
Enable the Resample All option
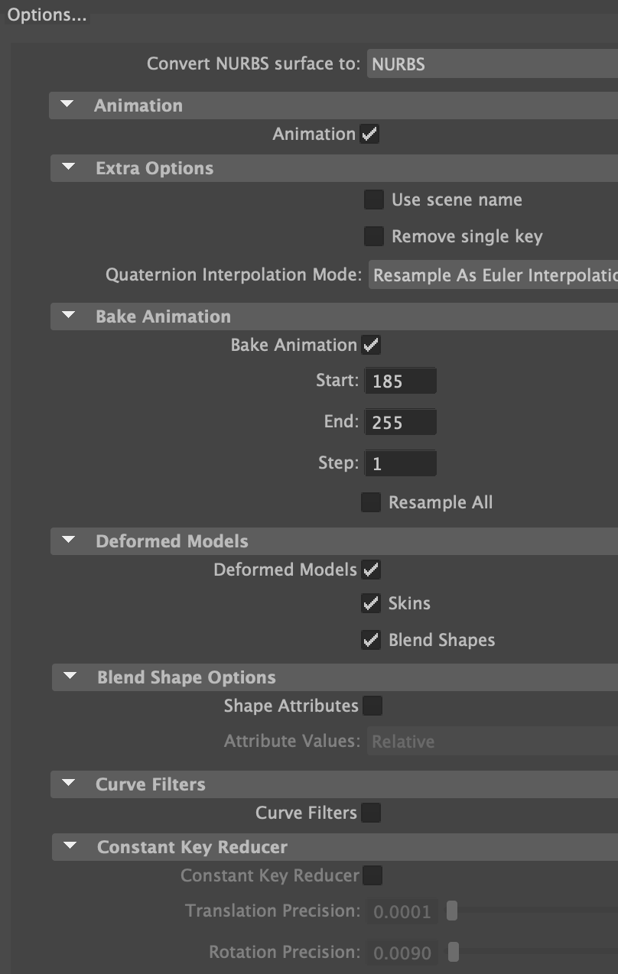(370, 502)
